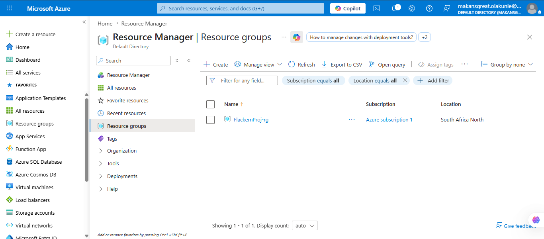
Task: Toggle the select-all checkbox in header
Action: 211,104
